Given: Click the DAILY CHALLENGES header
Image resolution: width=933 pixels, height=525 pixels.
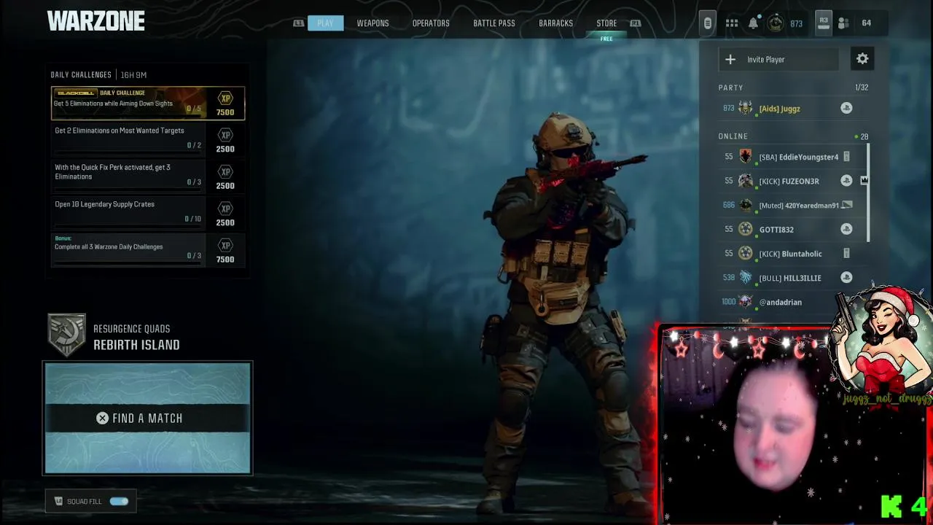Looking at the screenshot, I should [x=81, y=74].
